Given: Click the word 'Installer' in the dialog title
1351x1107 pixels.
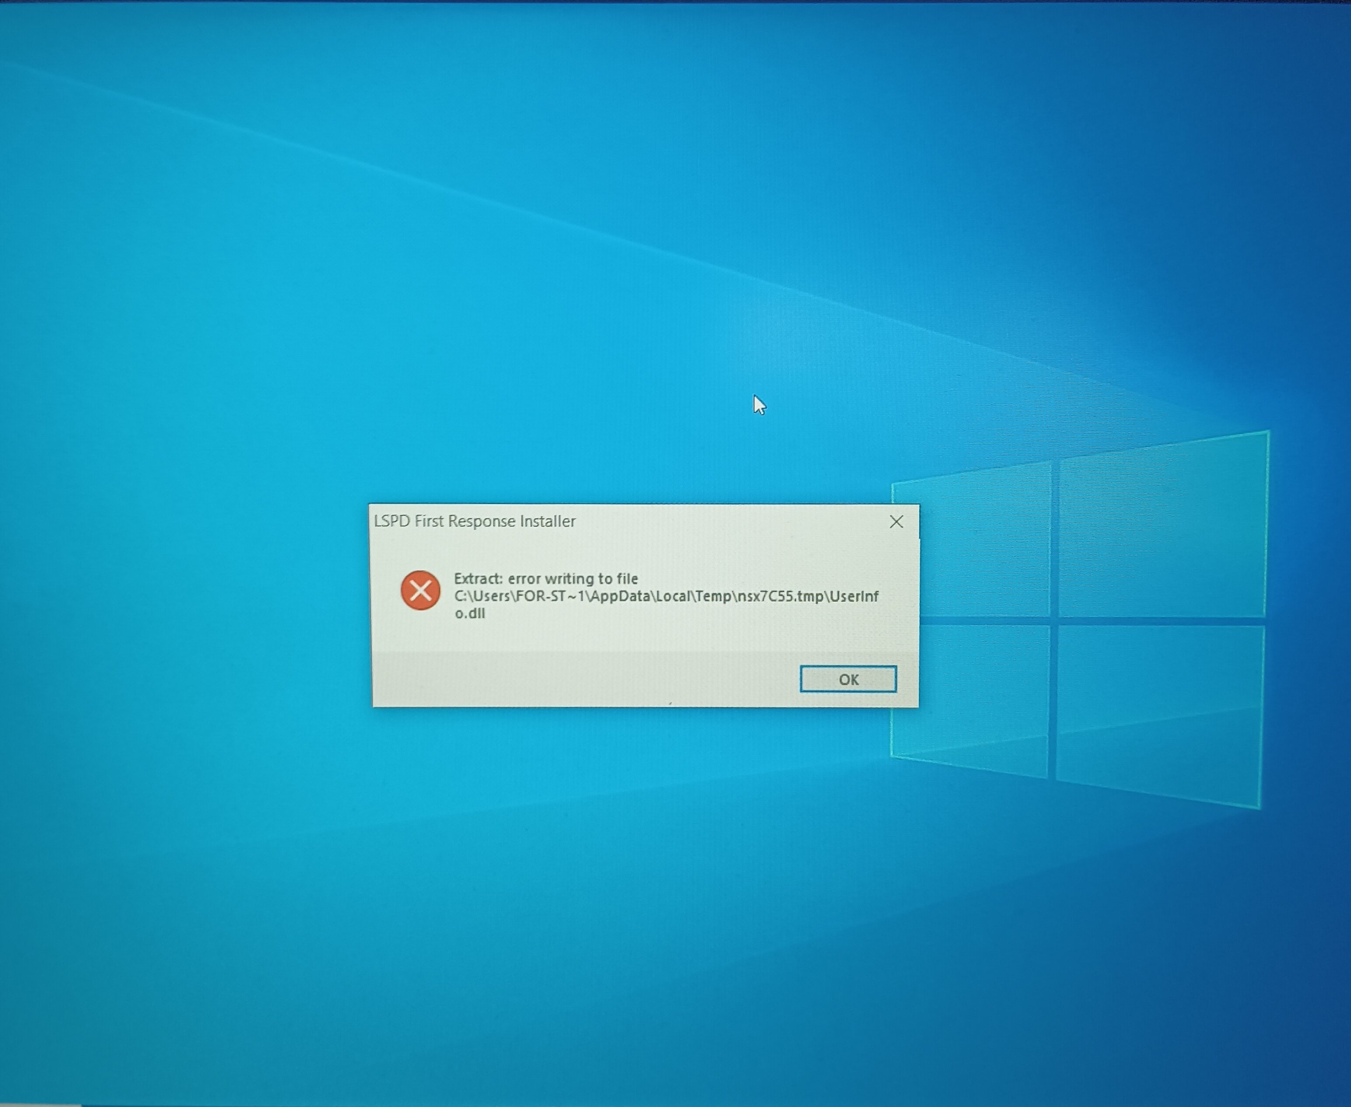Looking at the screenshot, I should tap(548, 521).
